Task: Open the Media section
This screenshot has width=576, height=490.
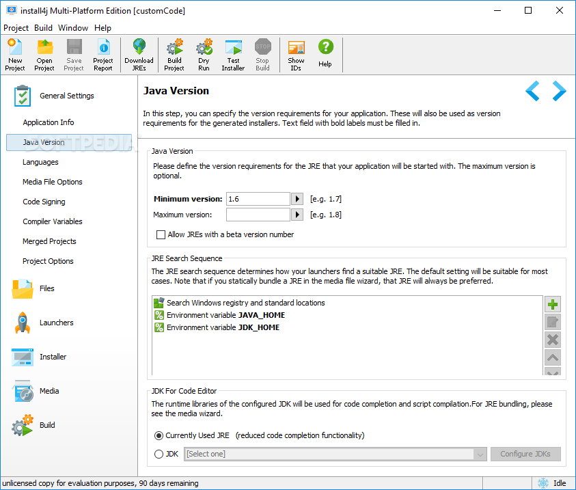Action: tap(36, 391)
